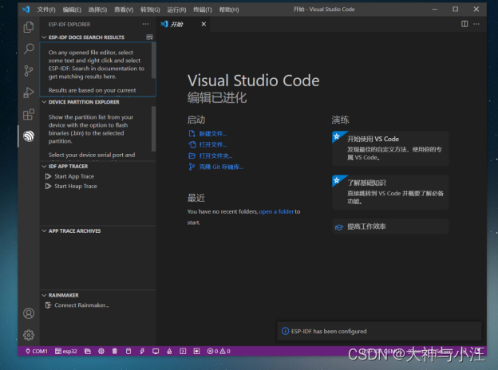The height and width of the screenshot is (370, 498).
Task: Open the Search view in activity bar
Action: click(29, 49)
